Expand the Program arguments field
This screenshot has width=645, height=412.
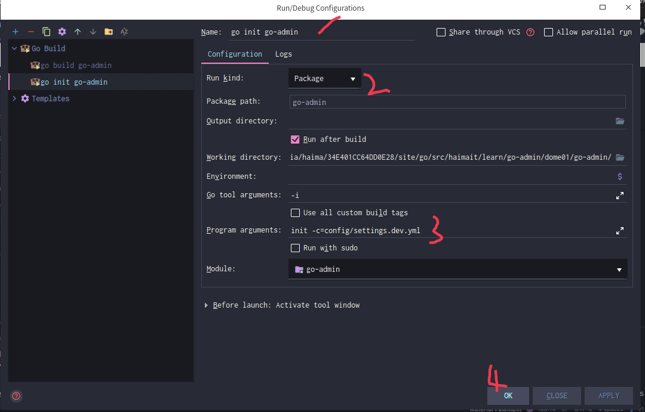tap(619, 231)
